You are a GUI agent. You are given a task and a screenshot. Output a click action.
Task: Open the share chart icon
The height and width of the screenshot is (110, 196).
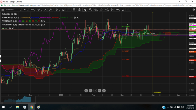point(106,9)
